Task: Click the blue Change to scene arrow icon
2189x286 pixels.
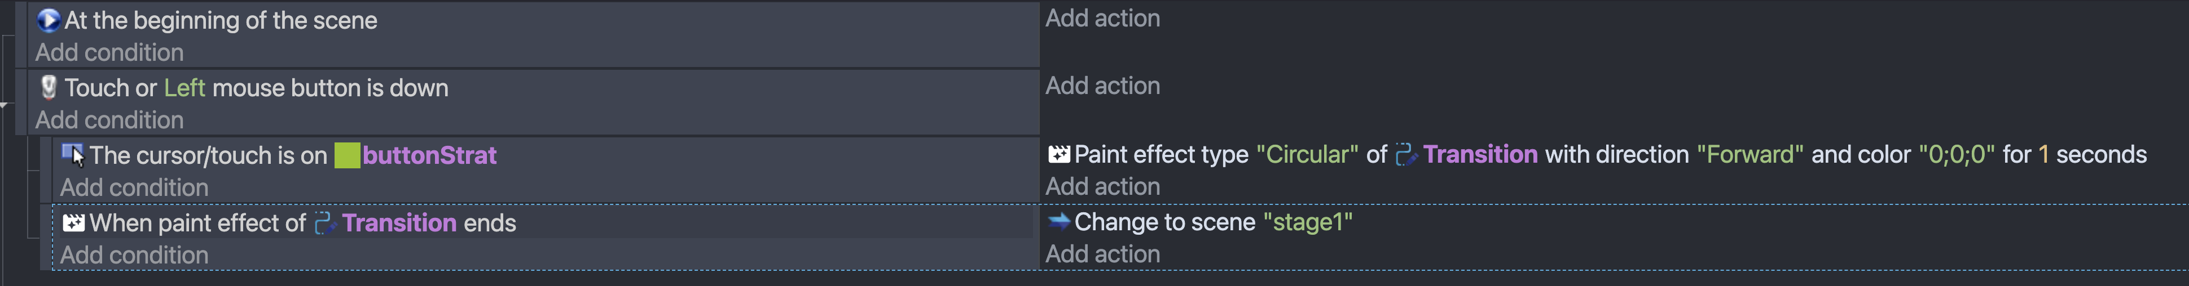Action: (x=1058, y=221)
